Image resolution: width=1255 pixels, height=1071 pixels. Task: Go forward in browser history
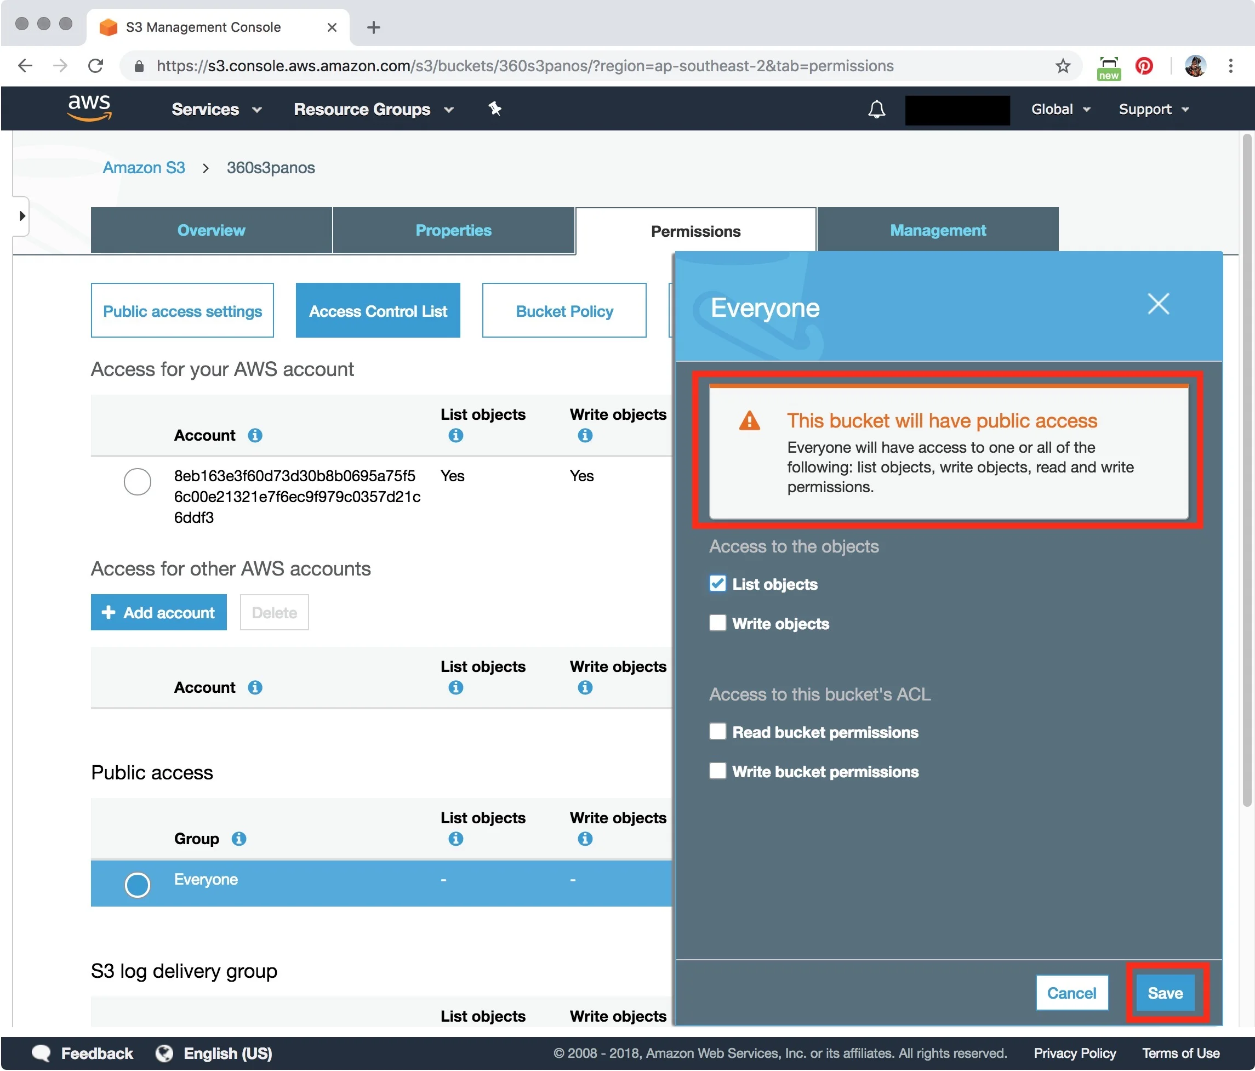(60, 65)
